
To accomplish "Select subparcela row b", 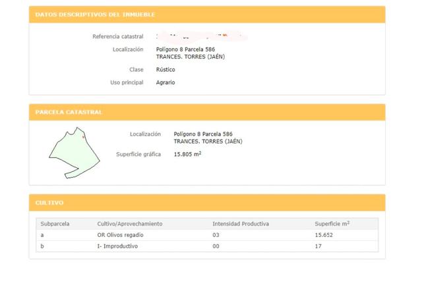I will (43, 246).
